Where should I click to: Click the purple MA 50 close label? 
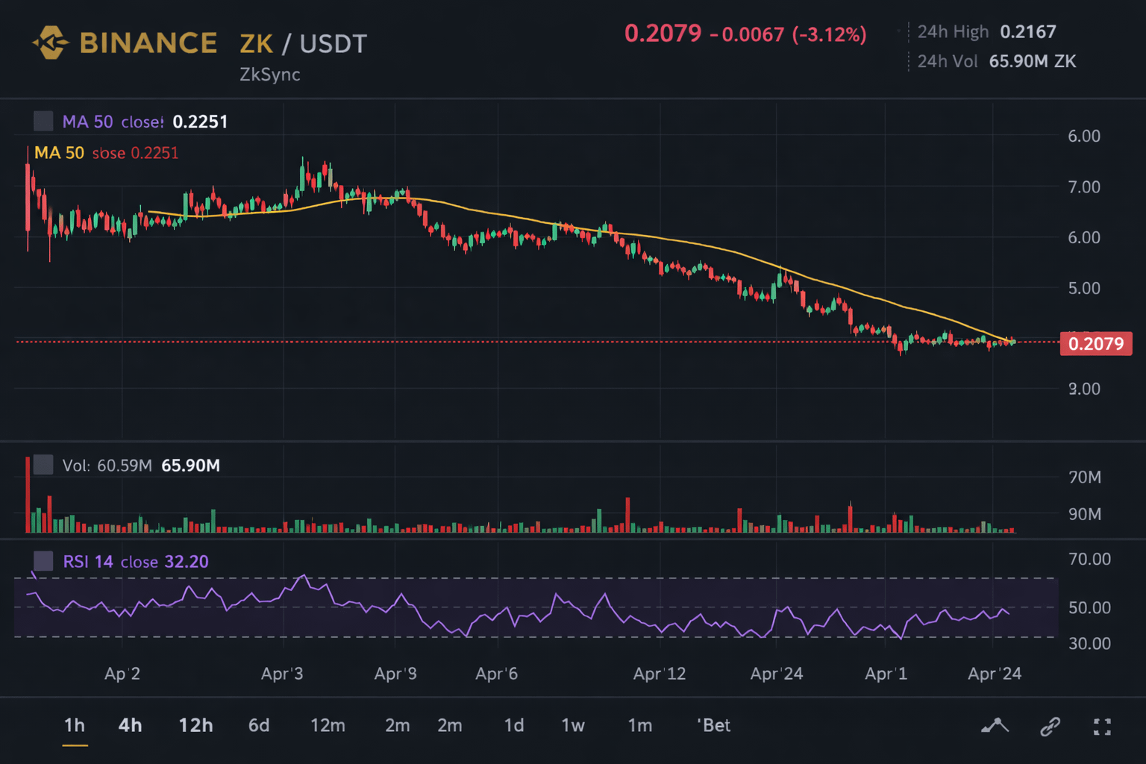[x=113, y=122]
